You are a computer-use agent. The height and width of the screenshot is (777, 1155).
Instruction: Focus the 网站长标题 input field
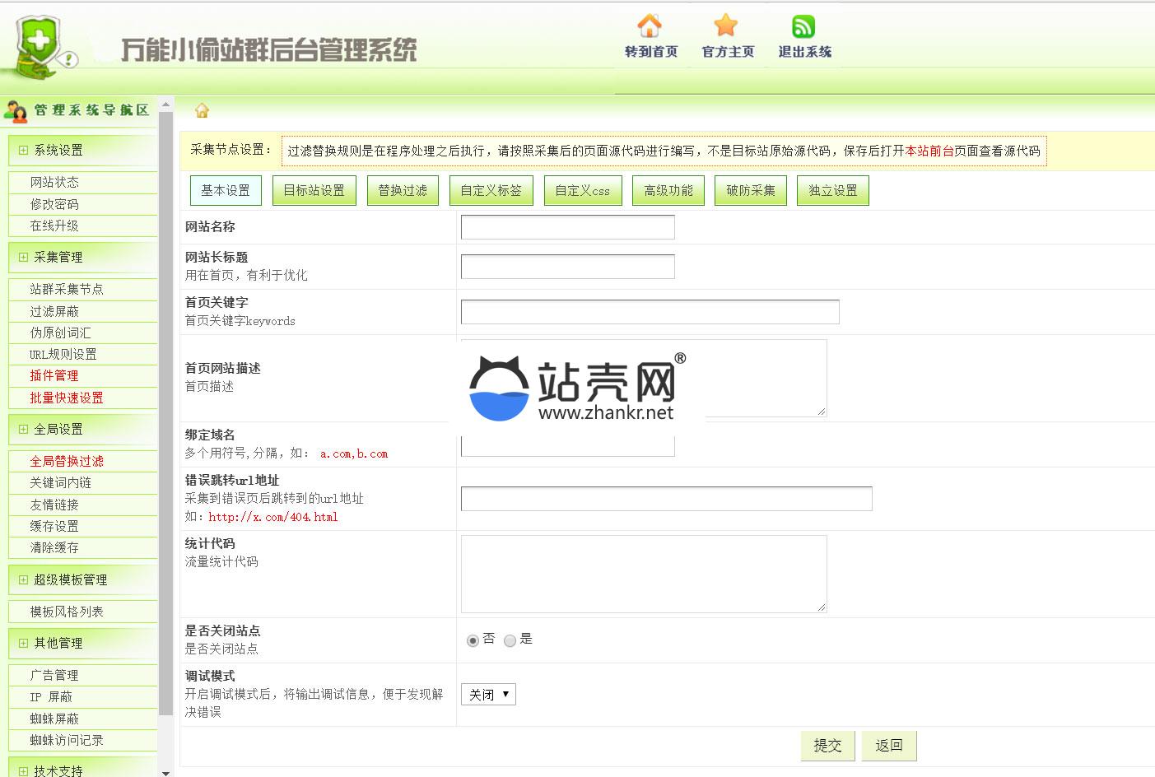coord(568,267)
